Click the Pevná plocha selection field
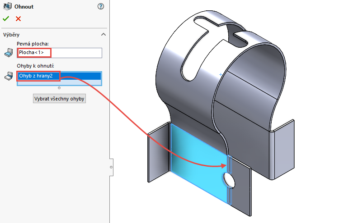The width and height of the screenshot is (339, 223). pos(60,53)
